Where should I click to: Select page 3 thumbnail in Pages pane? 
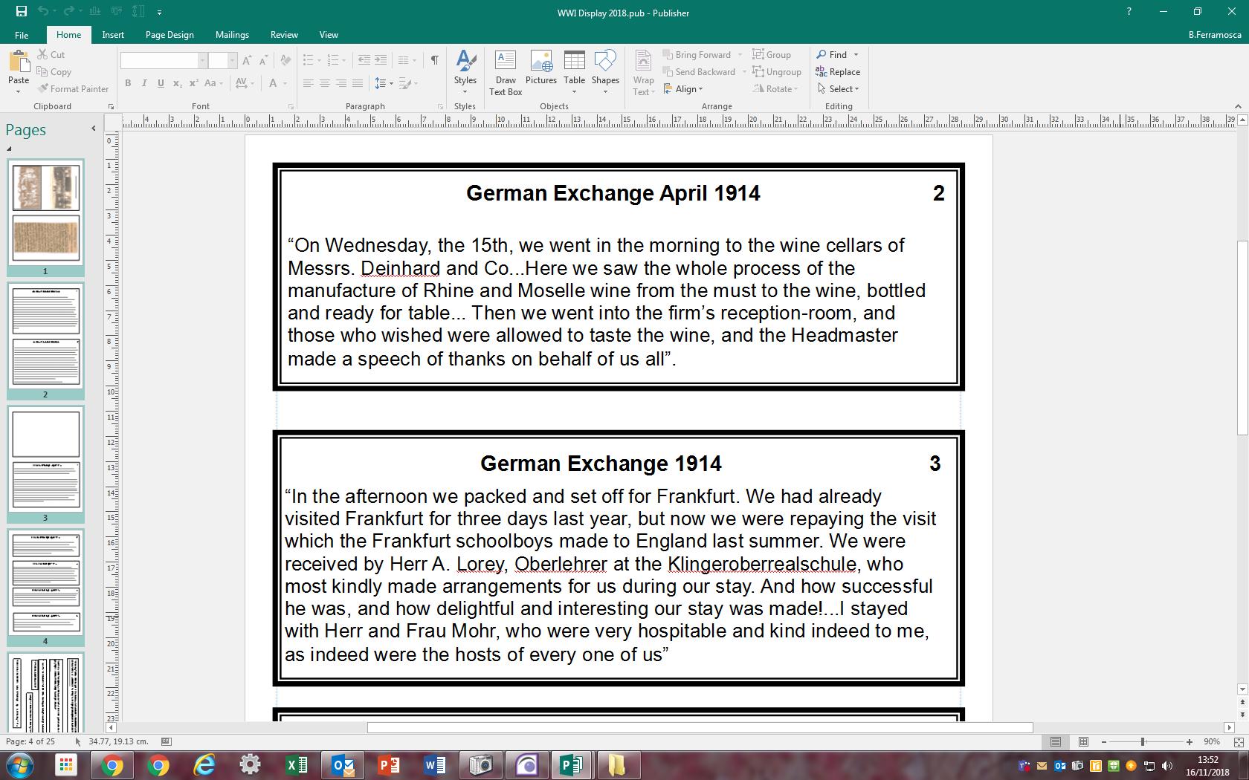tap(45, 461)
